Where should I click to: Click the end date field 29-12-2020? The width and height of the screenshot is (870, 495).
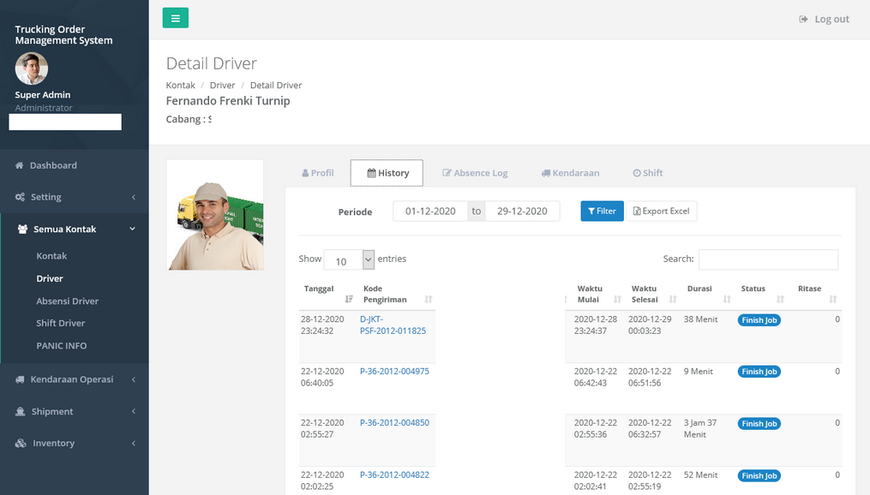coord(522,212)
